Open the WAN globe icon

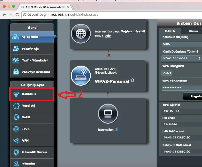(16, 117)
